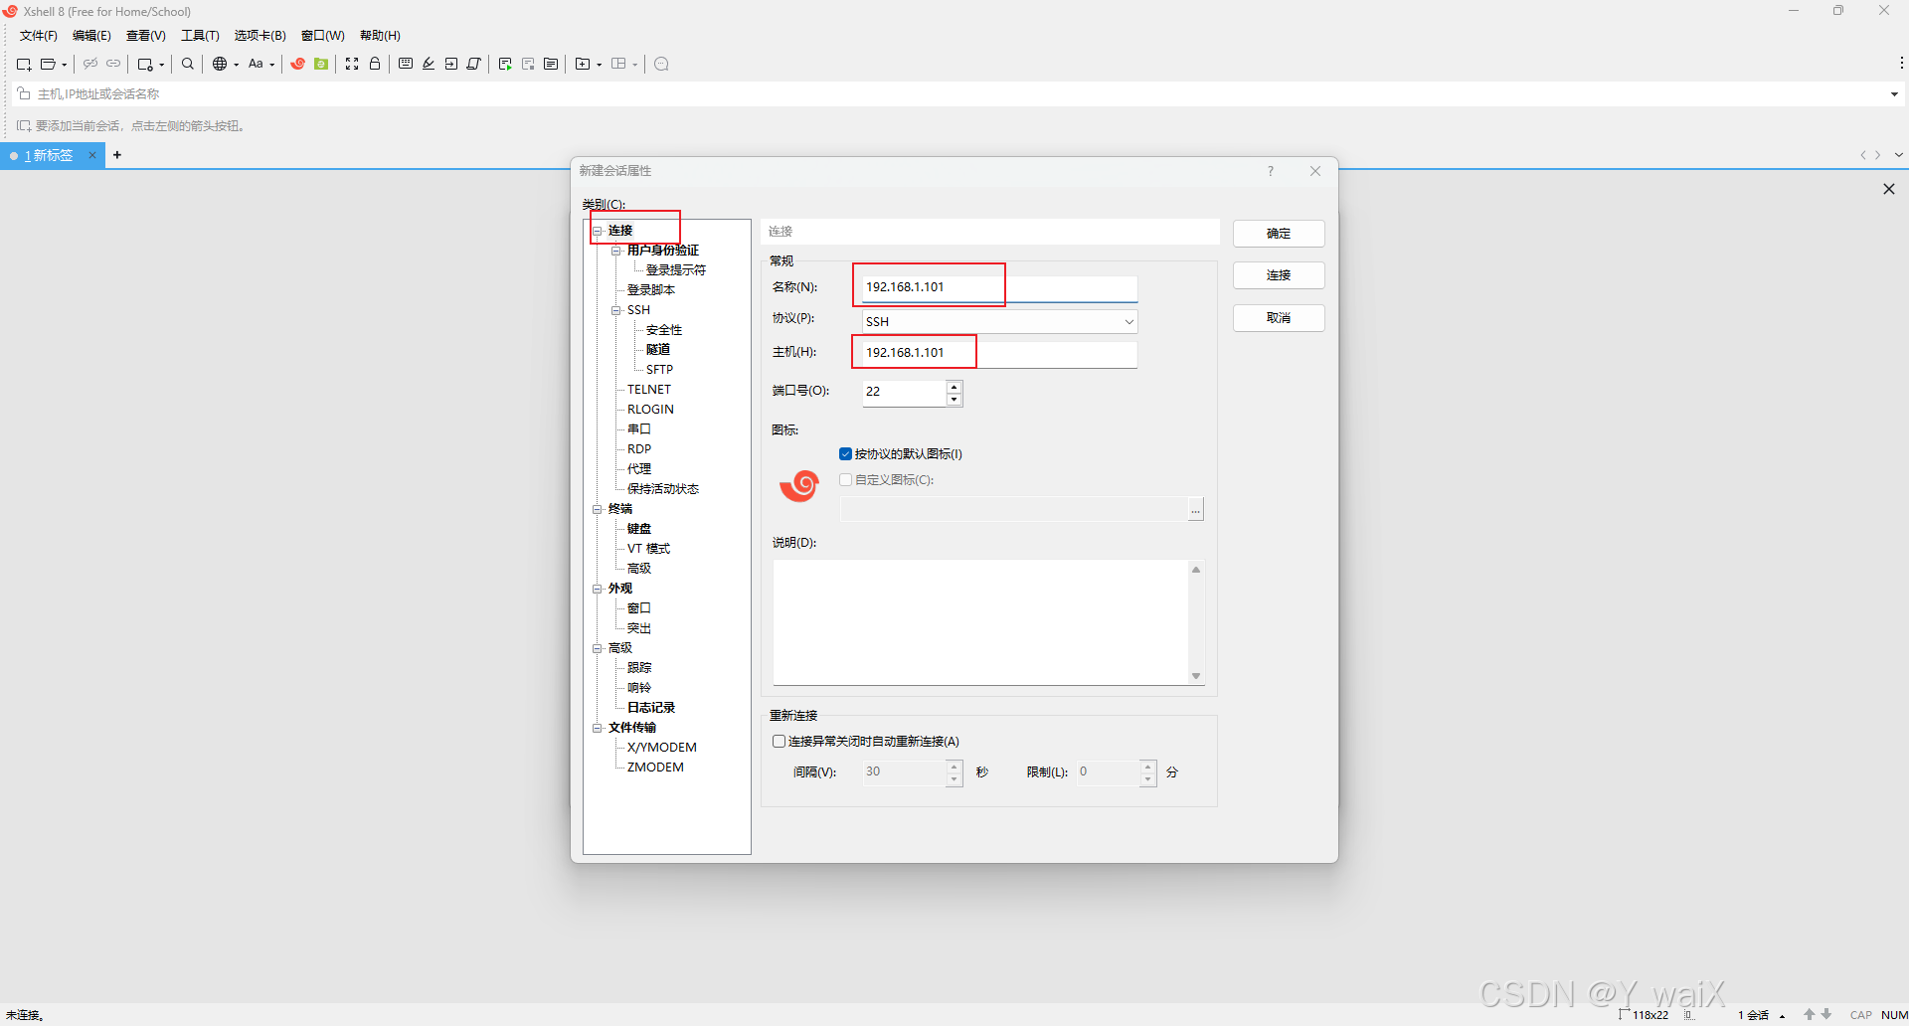
Task: Click the page icon with green play arrow
Action: [x=505, y=64]
